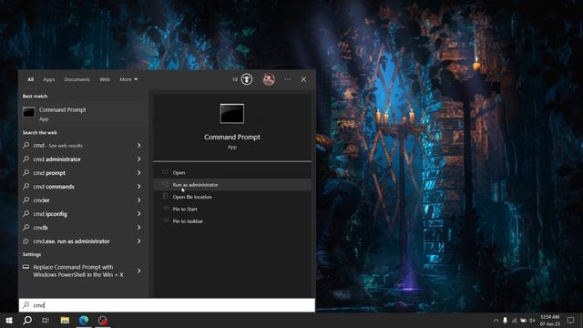Expand arrow next to cmd administrator
This screenshot has width=583, height=328.
pos(138,159)
